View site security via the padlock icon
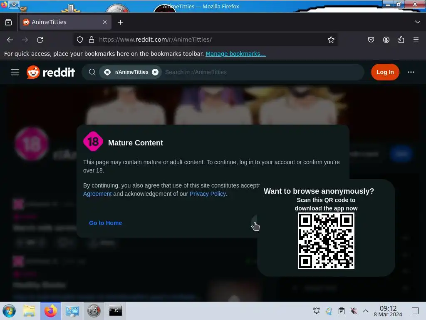426x320 pixels. click(92, 40)
